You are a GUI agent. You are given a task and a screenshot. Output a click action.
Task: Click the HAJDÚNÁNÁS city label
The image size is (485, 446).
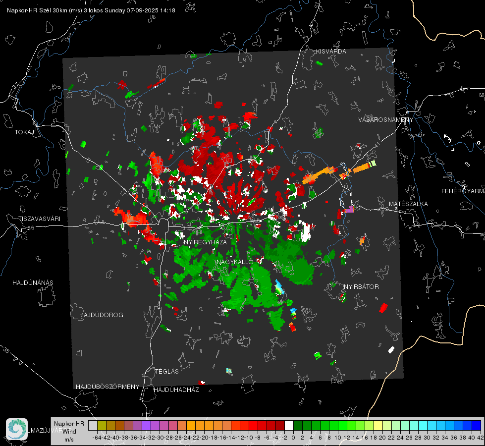pos(33,283)
